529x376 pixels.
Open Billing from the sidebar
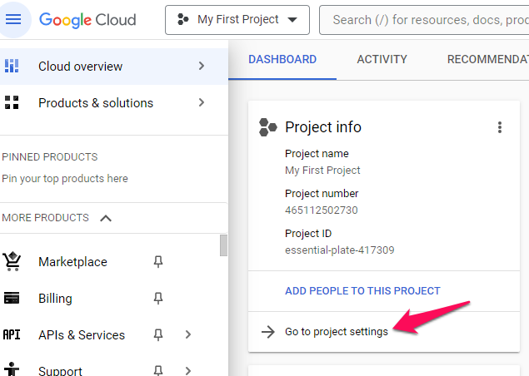coord(55,298)
